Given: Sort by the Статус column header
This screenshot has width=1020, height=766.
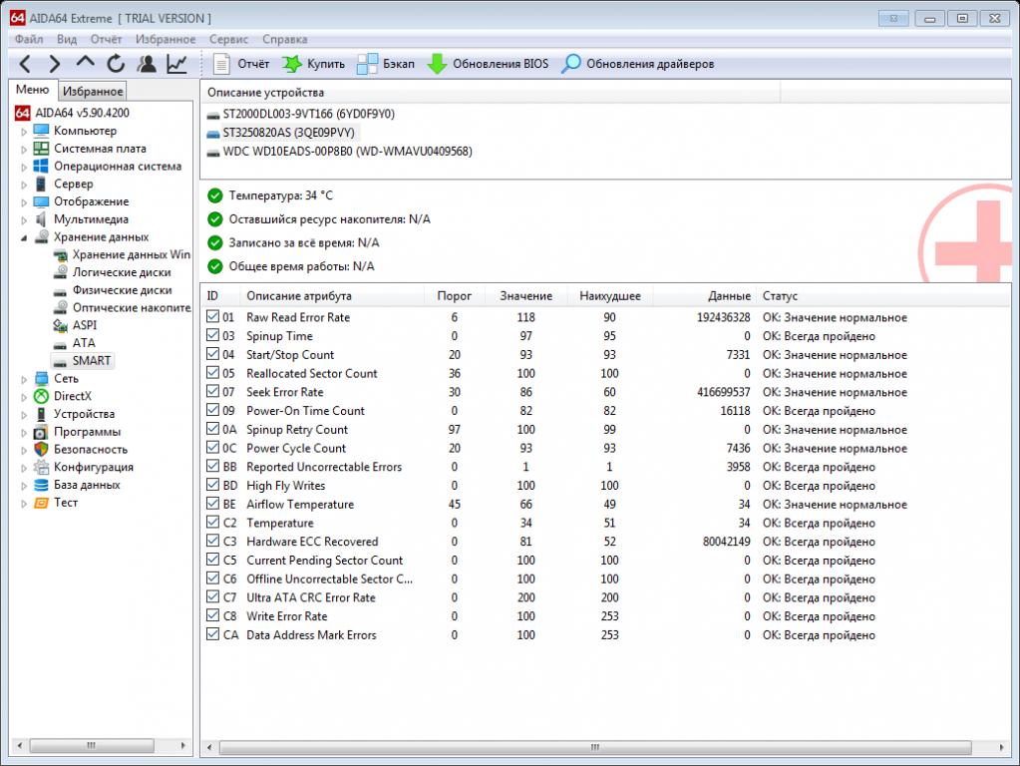Looking at the screenshot, I should click(884, 296).
